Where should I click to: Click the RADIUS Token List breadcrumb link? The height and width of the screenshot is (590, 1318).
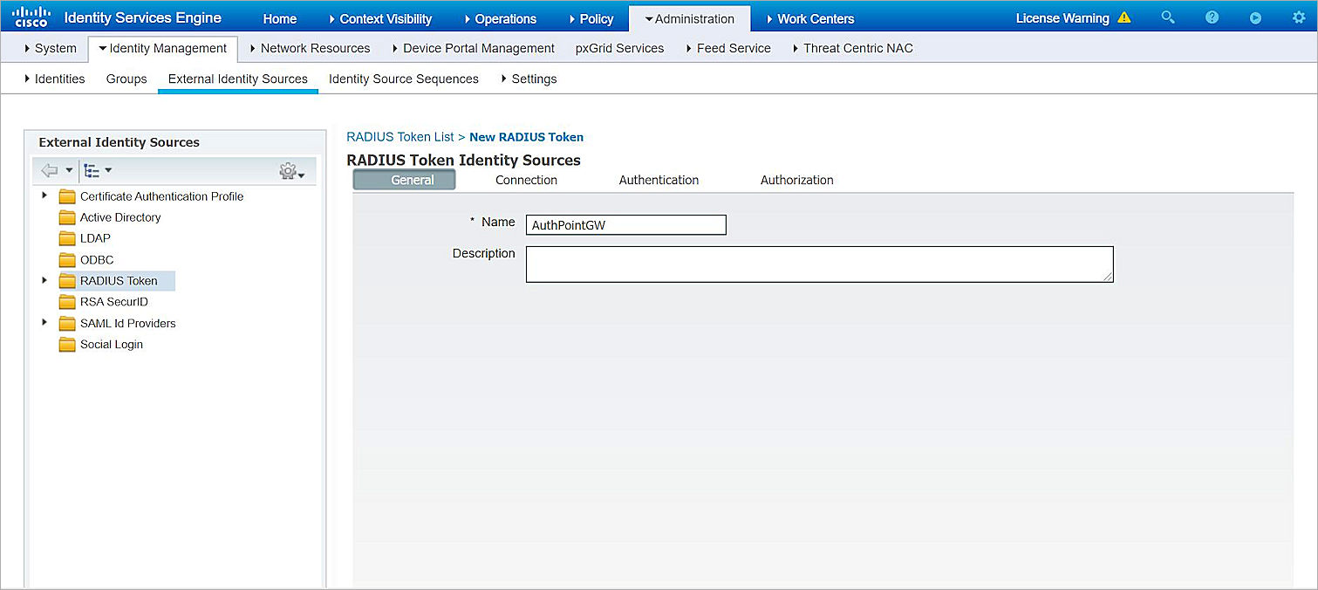400,137
